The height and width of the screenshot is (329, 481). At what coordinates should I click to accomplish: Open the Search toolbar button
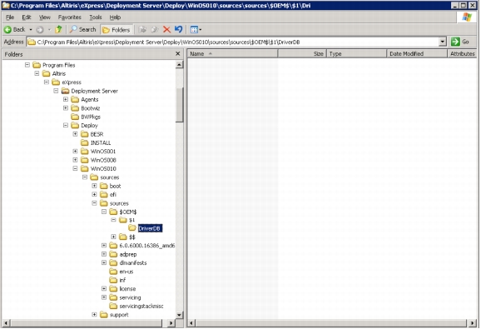82,29
